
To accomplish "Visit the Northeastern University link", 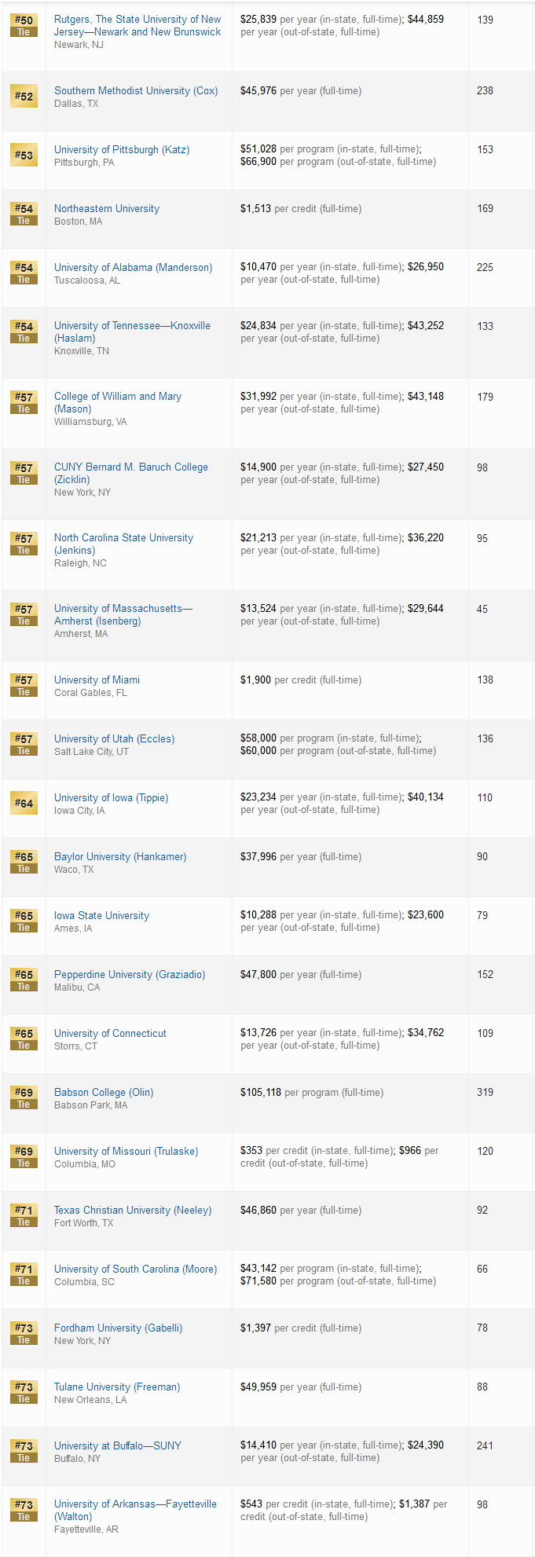I will 107,209.
